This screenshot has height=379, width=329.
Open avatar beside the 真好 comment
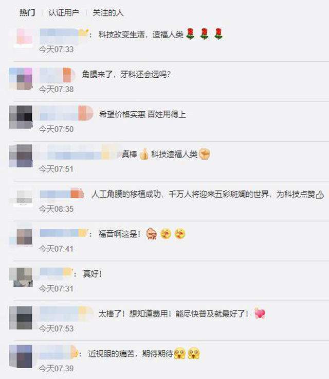point(21,277)
